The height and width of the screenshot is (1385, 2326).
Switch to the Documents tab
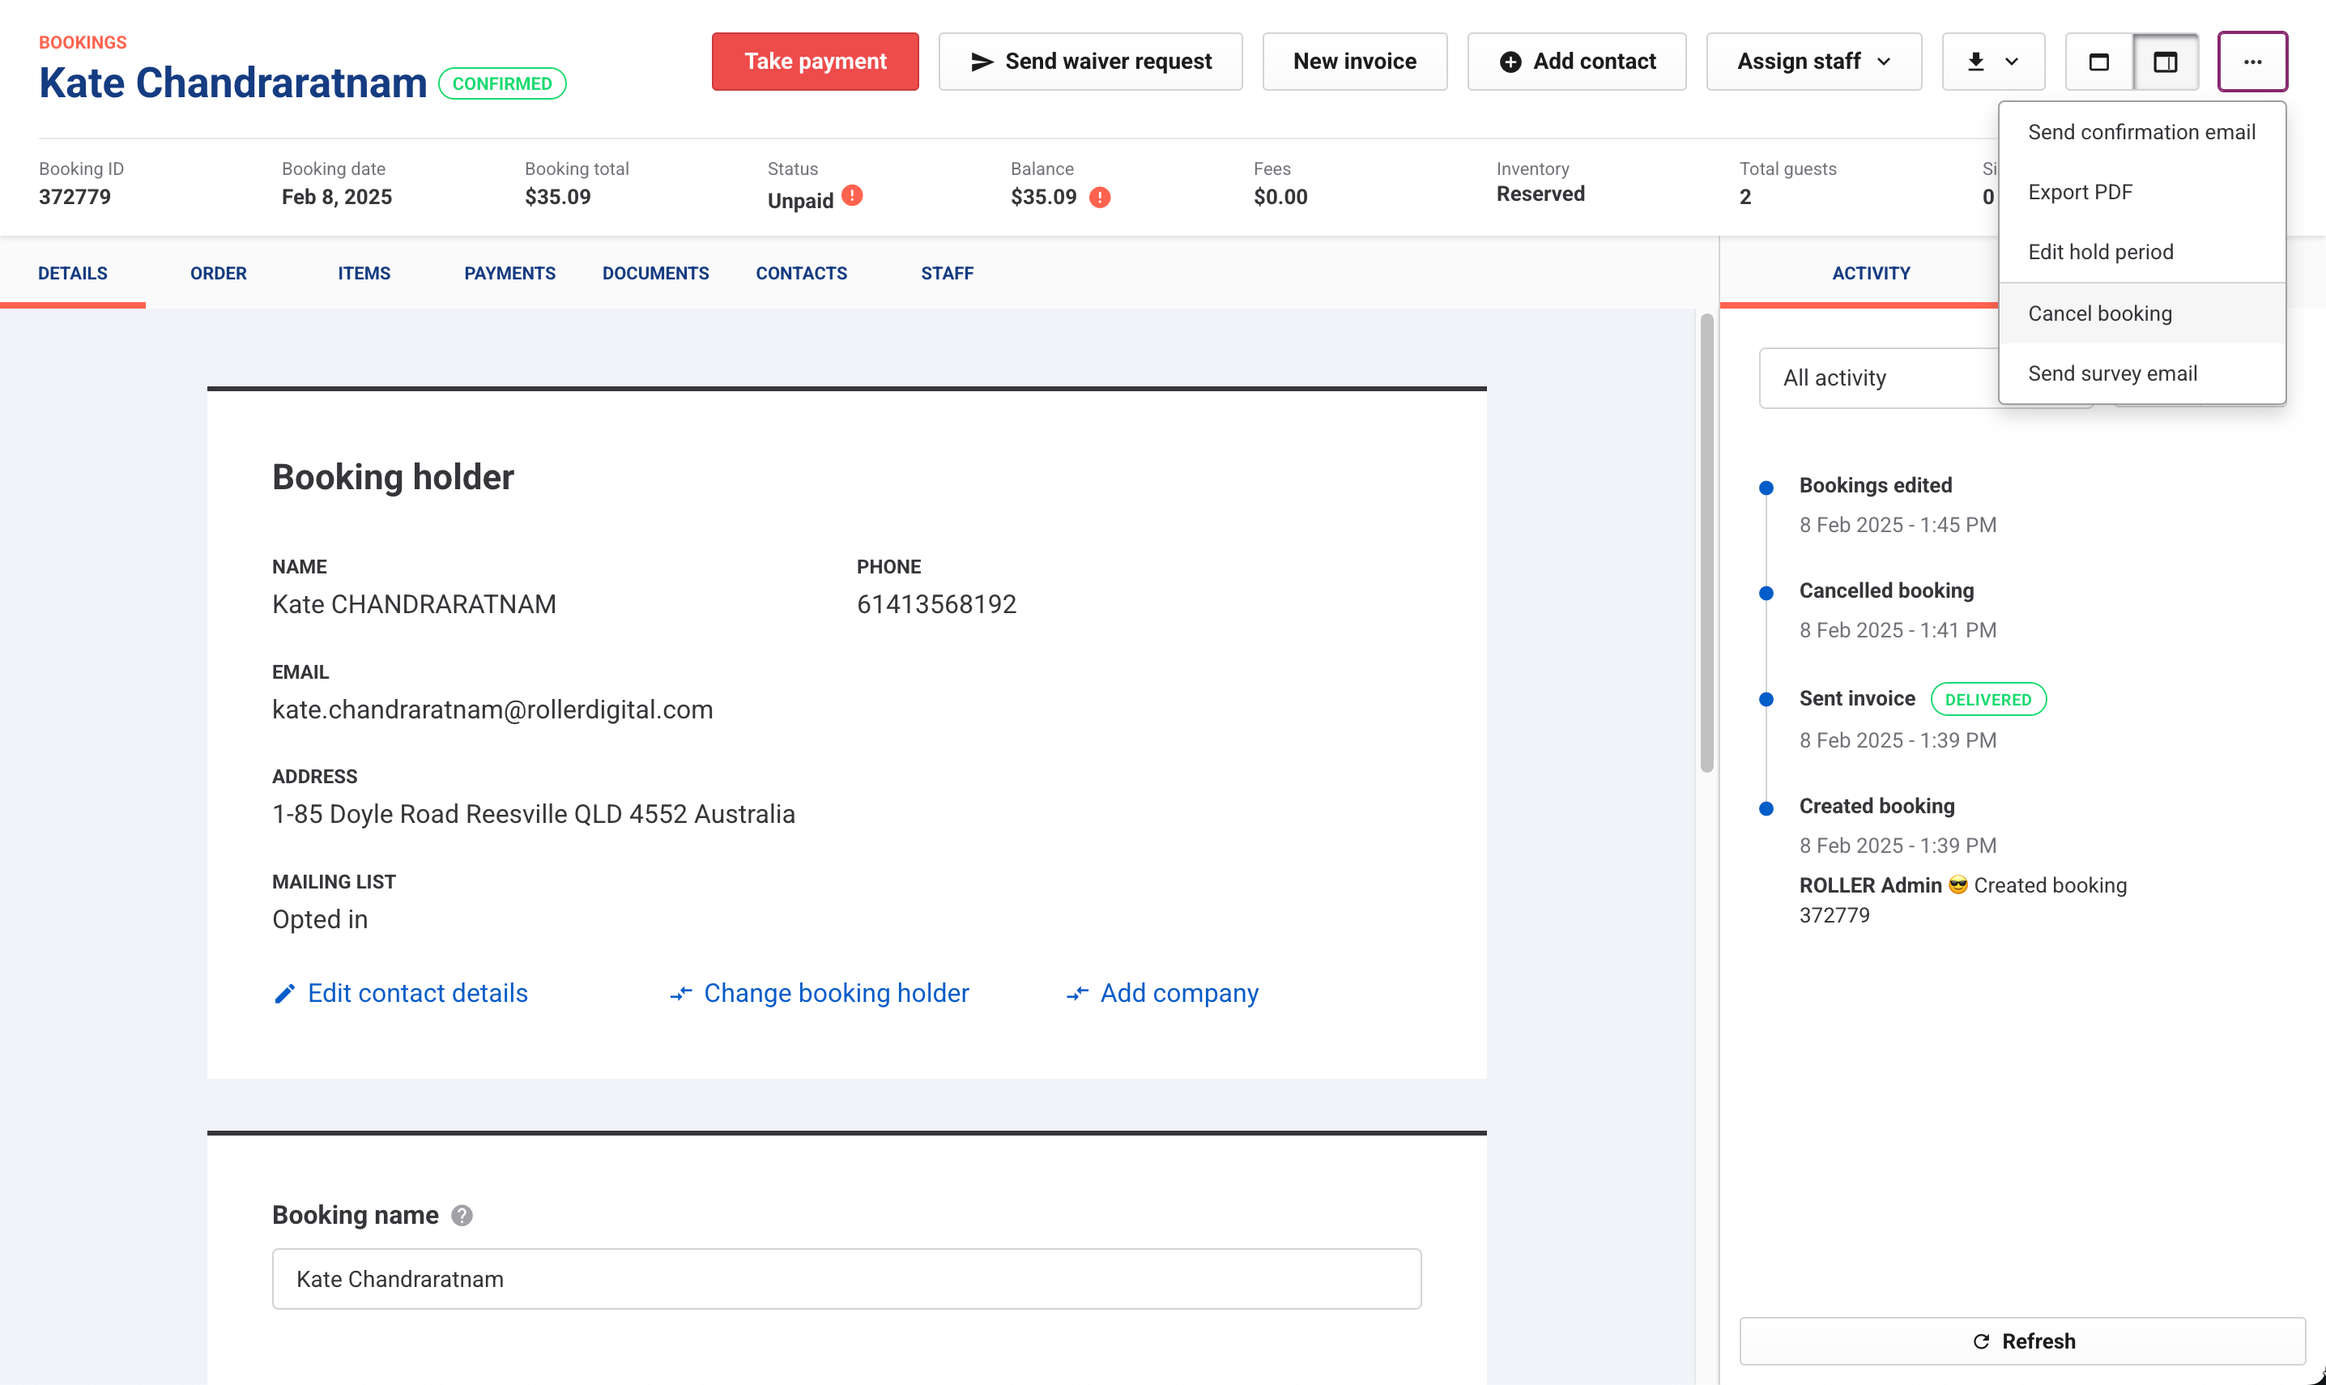(655, 274)
